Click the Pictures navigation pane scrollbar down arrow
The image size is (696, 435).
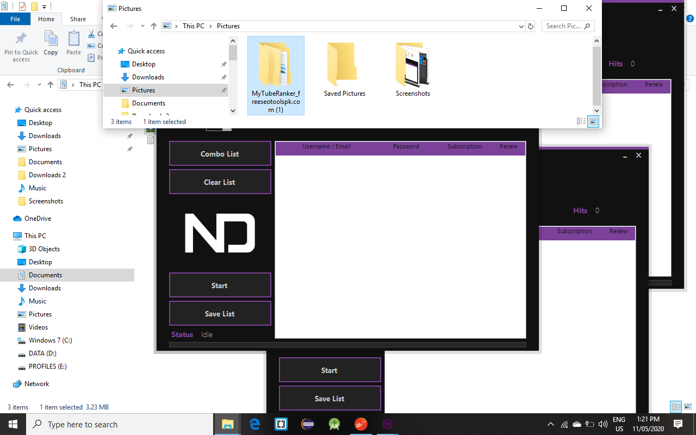pyautogui.click(x=233, y=111)
